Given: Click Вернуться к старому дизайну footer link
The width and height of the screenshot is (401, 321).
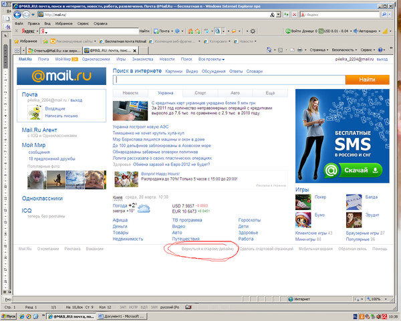Looking at the screenshot, I should point(208,249).
